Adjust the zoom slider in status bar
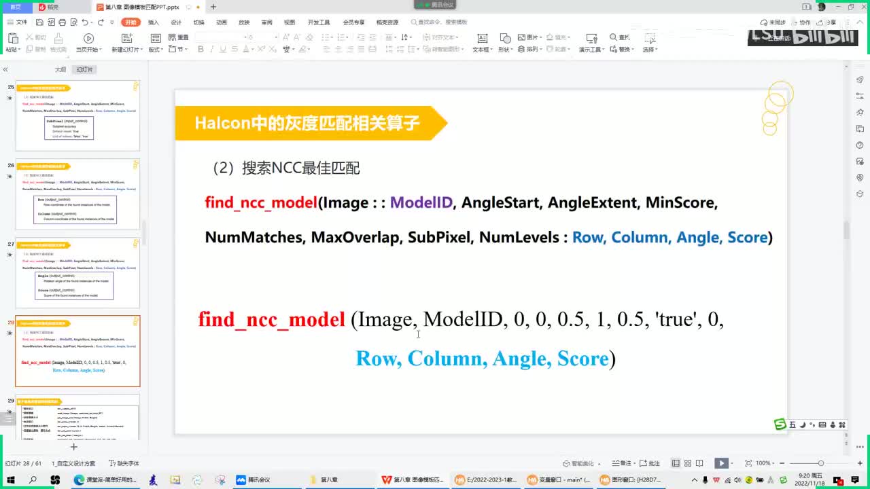The height and width of the screenshot is (489, 870). click(821, 463)
